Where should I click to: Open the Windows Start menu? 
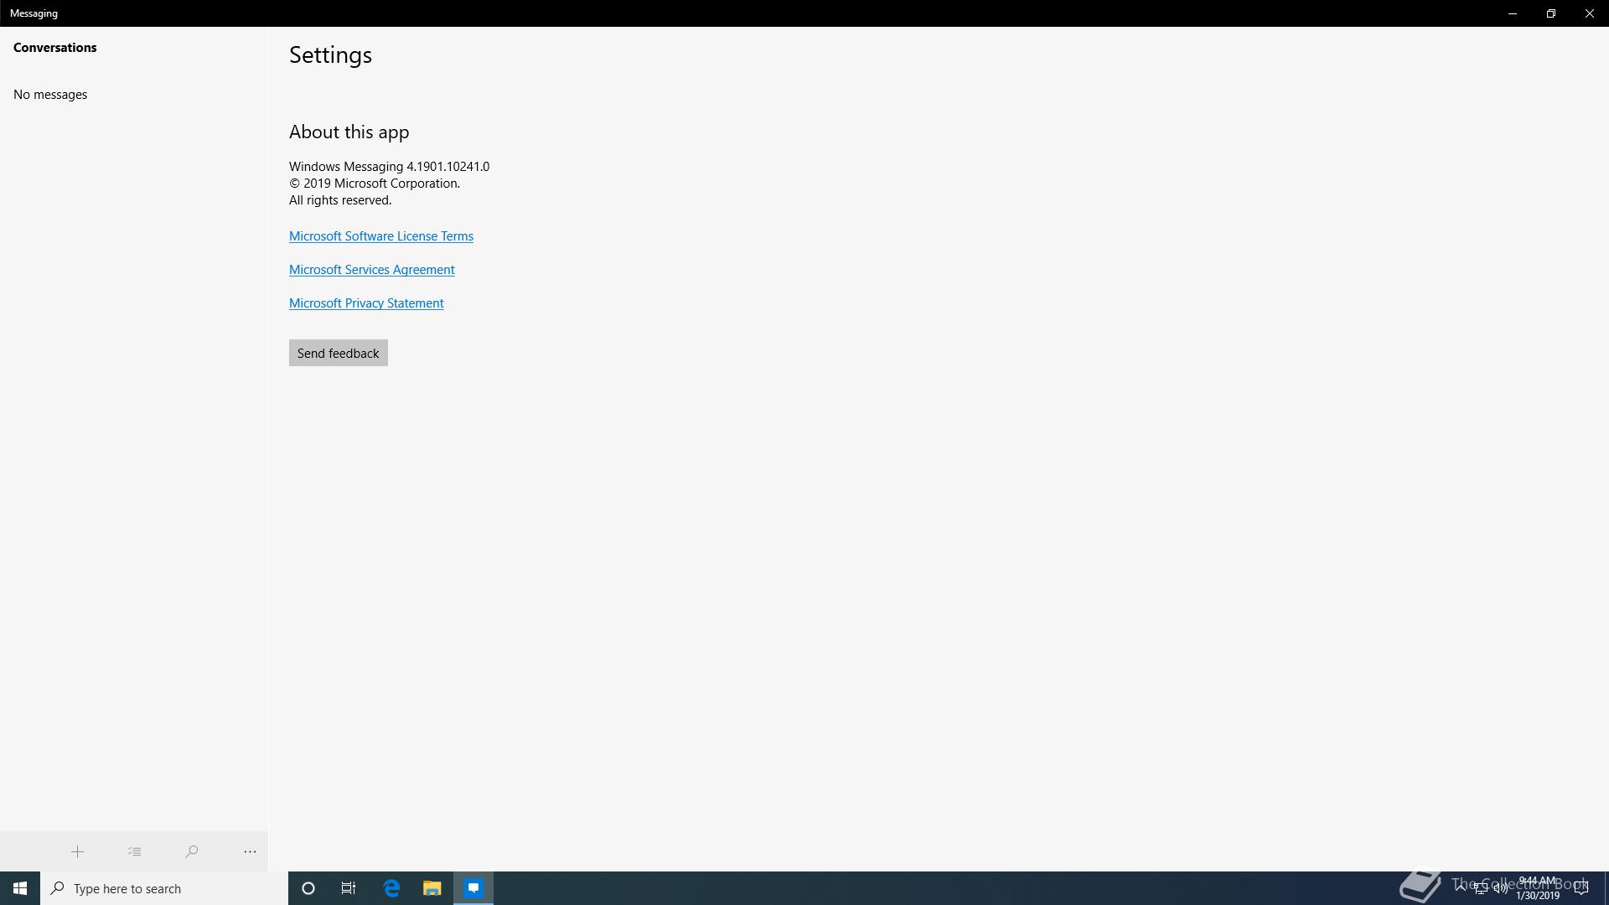tap(20, 888)
